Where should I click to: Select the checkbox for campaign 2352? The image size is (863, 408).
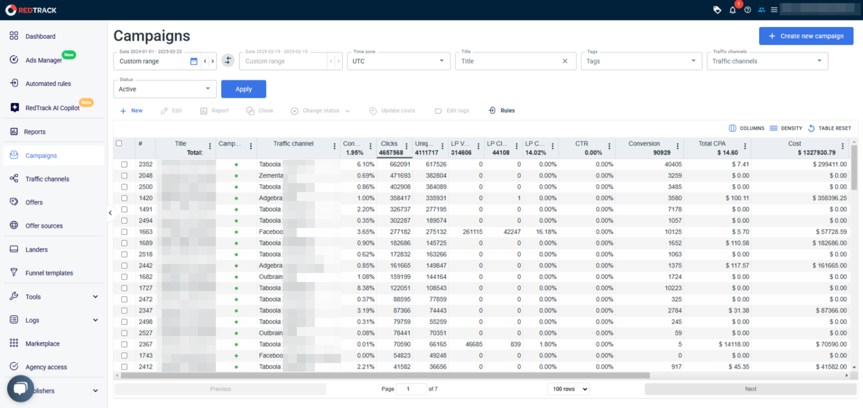tap(125, 165)
